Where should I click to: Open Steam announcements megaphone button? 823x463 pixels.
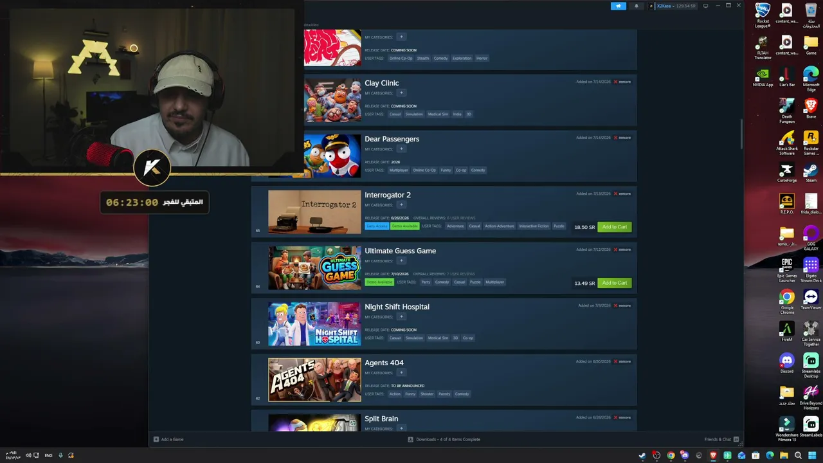click(618, 6)
